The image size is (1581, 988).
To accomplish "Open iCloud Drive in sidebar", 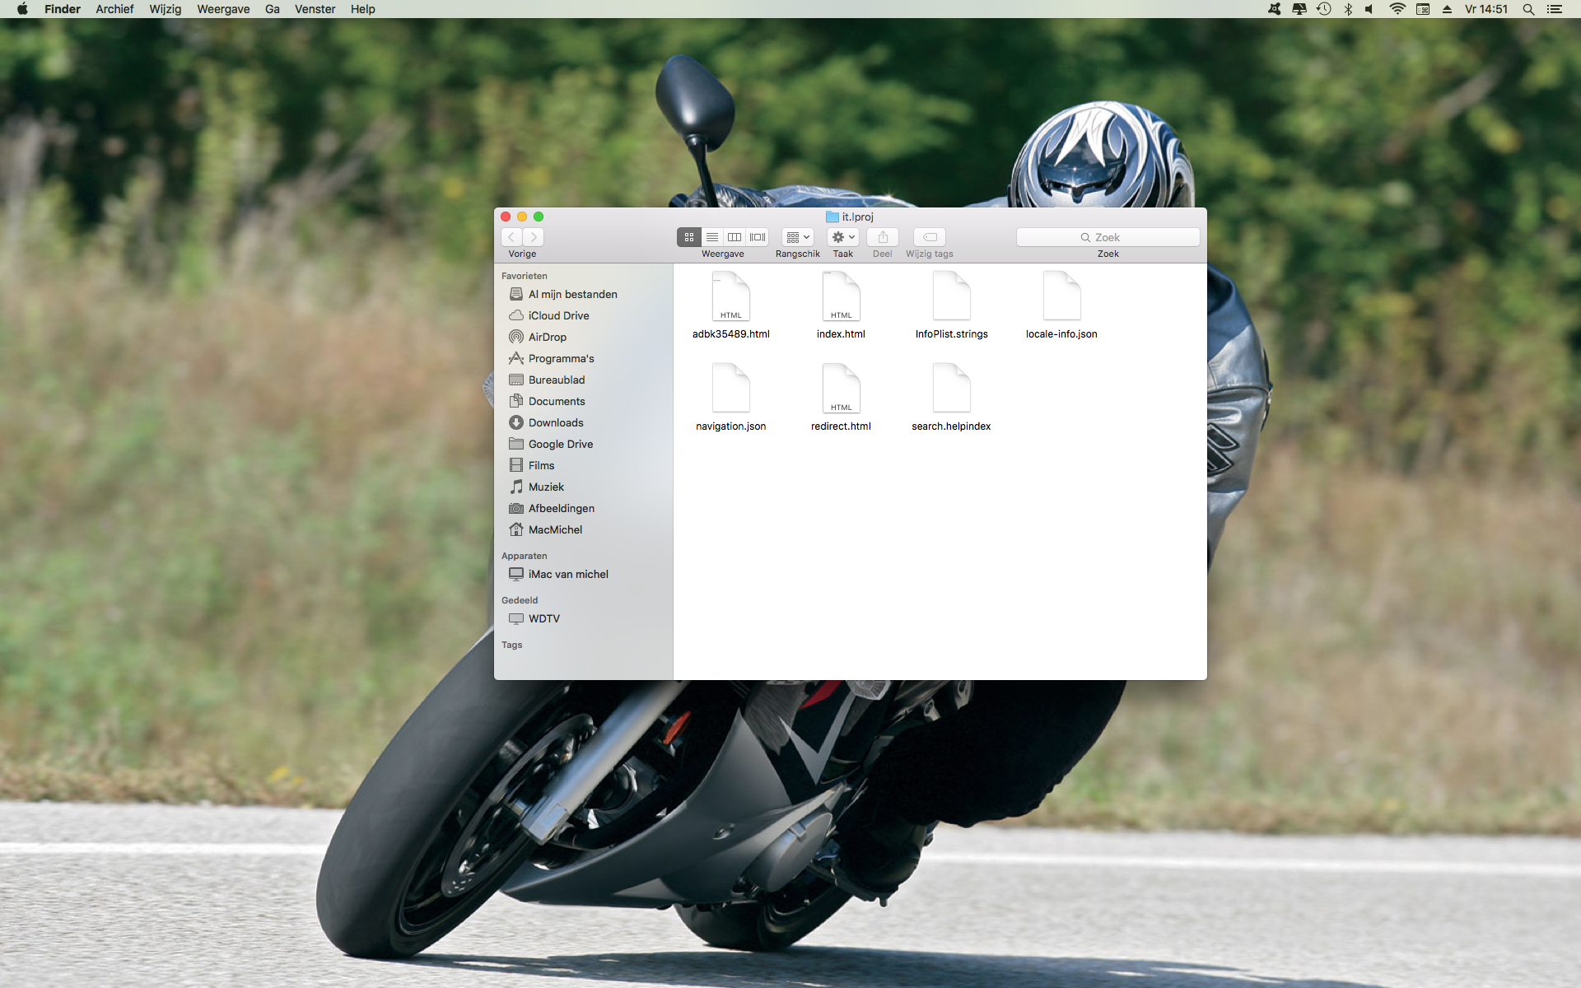I will pos(583,315).
